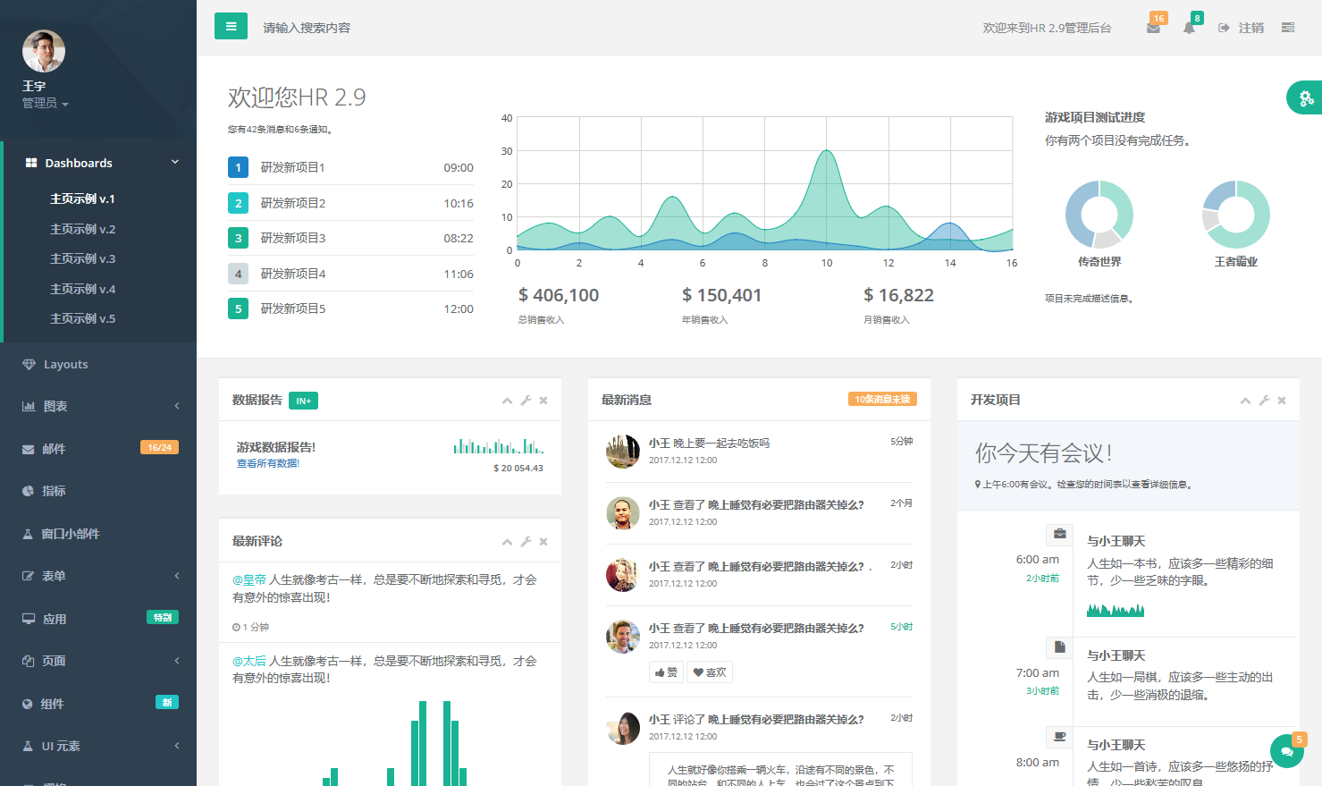Screen dimensions: 1322x786
Task: Select 主页示例 v.4
Action: [x=82, y=289]
